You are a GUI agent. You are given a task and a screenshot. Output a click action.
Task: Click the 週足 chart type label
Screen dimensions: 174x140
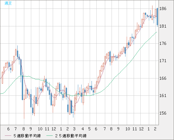[x=8, y=3]
